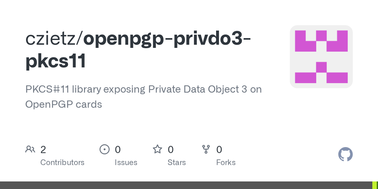Select the Stars label

point(177,163)
